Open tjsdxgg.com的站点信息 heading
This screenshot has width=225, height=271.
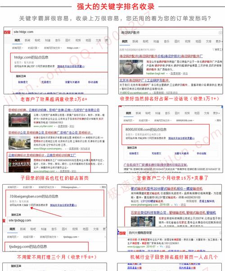(x=28, y=247)
